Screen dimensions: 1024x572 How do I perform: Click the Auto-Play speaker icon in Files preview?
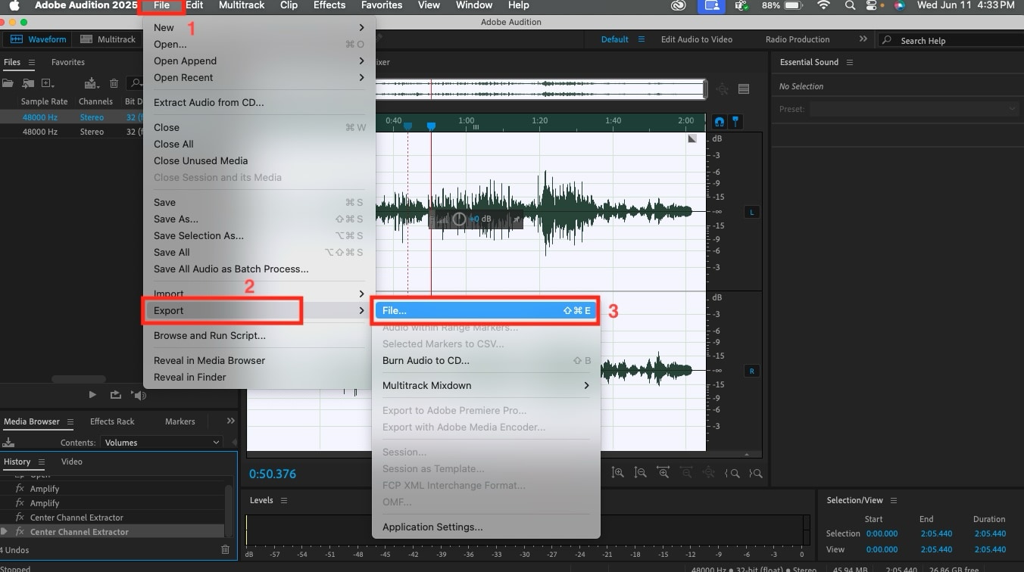(x=138, y=394)
